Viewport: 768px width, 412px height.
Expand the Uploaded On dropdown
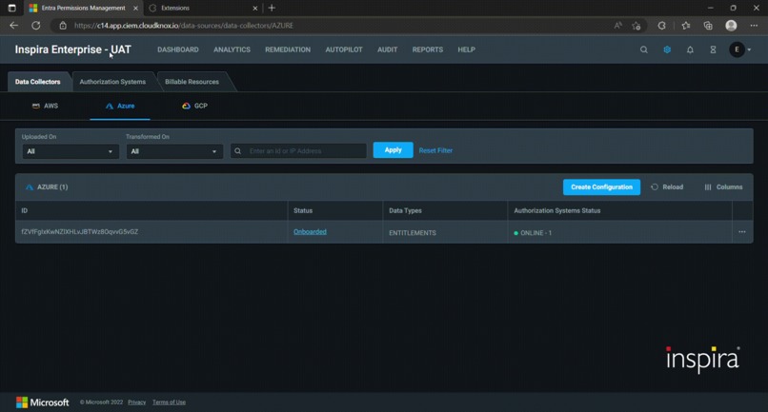coord(71,151)
